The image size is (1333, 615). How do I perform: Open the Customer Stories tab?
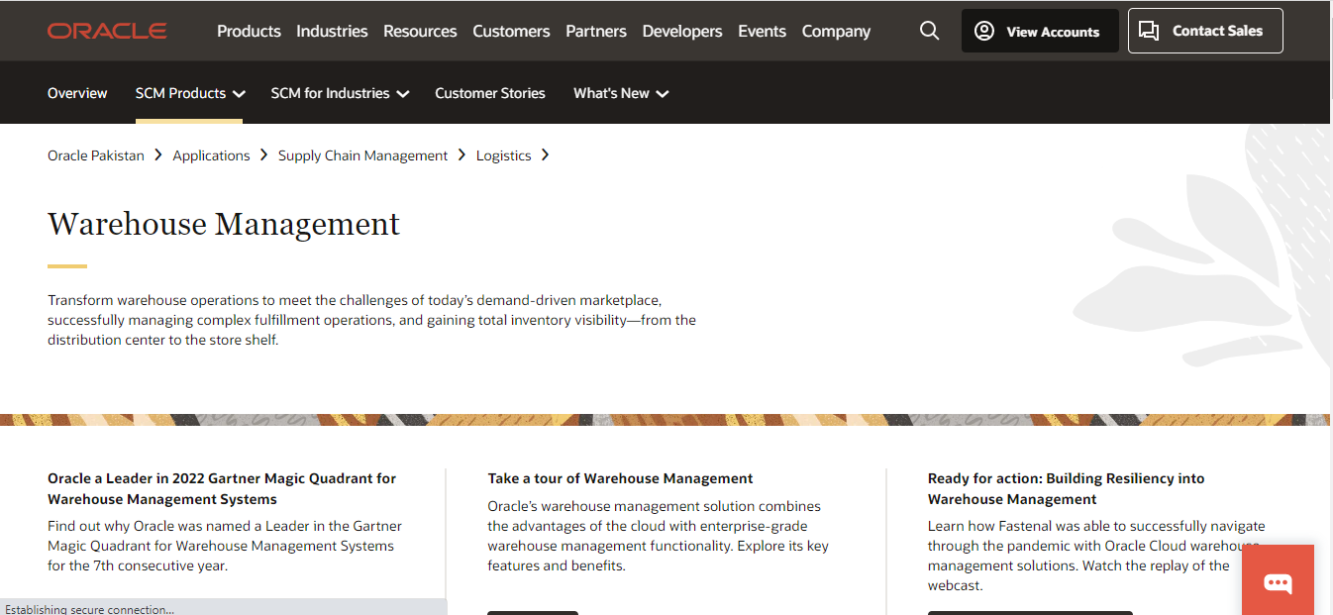point(490,93)
